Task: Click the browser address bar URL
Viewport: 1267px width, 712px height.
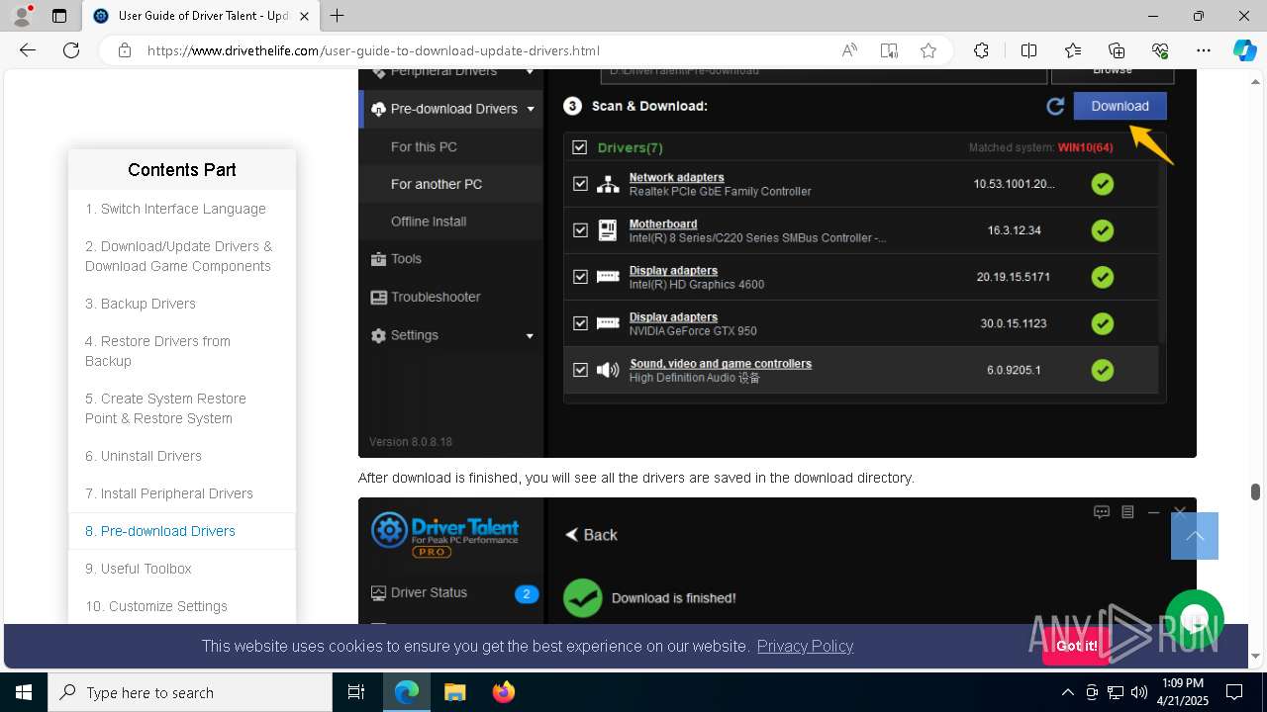Action: [373, 50]
